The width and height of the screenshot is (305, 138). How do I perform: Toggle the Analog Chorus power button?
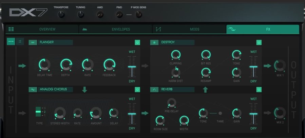[137, 89]
